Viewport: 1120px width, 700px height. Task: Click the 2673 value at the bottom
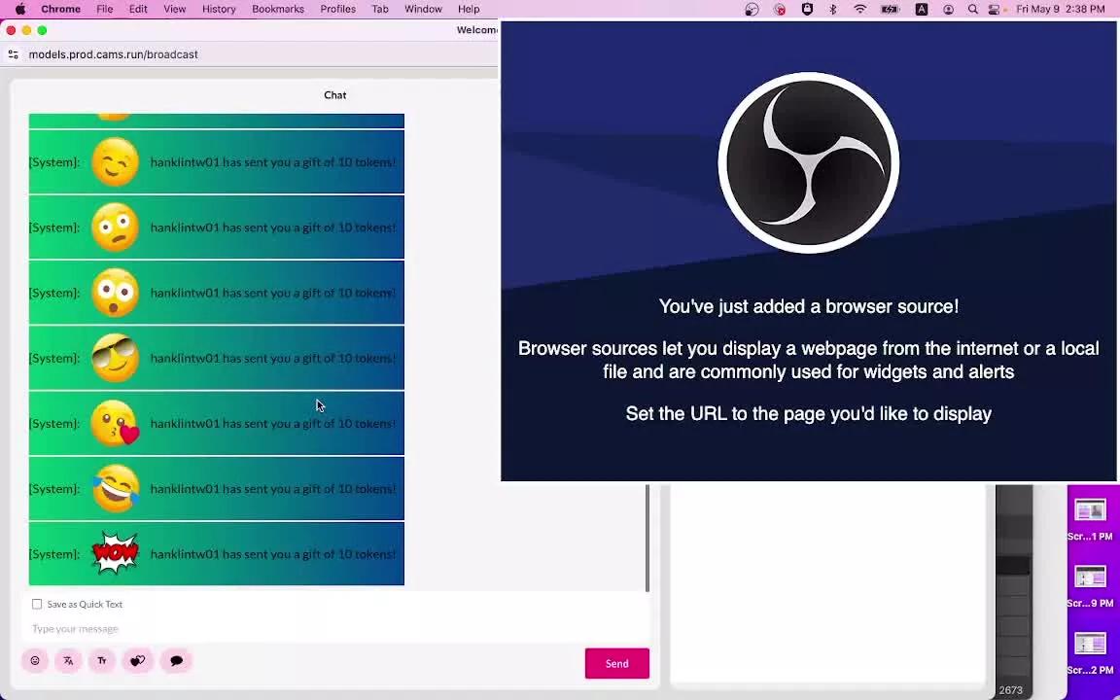click(1011, 690)
